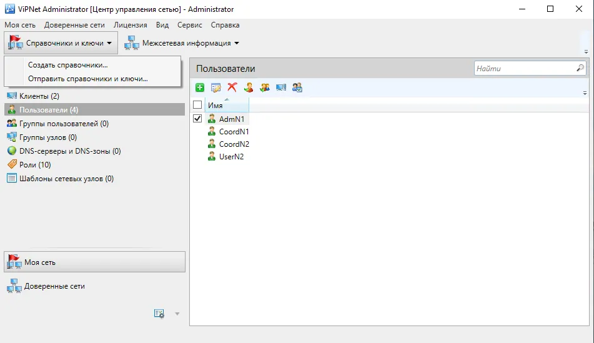
Task: Select DNS-серверы и DNS-зоны (0) item
Action: 95,151
